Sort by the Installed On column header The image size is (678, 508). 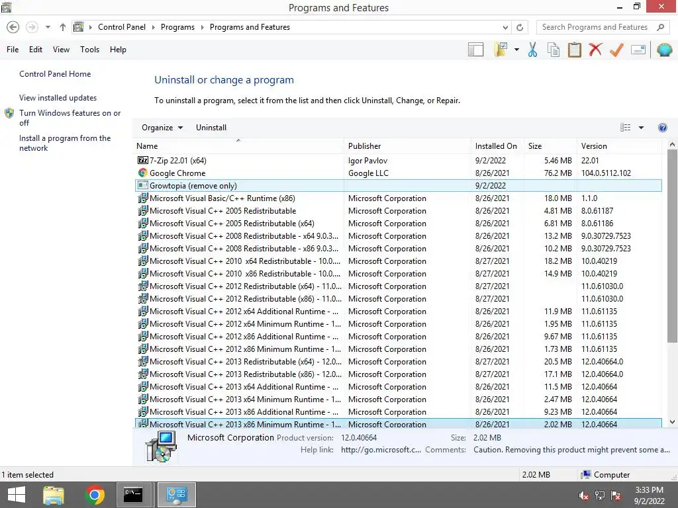497,146
